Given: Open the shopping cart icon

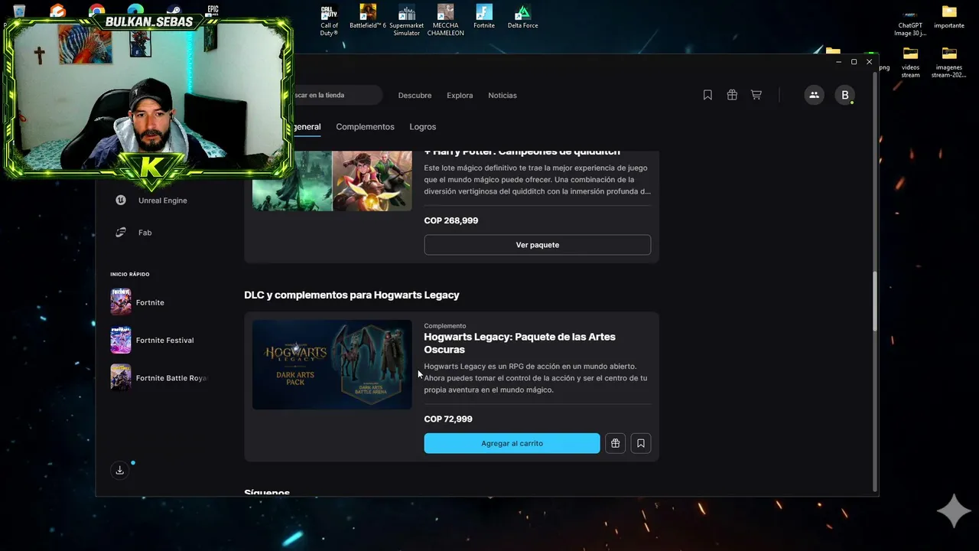Looking at the screenshot, I should pos(756,95).
